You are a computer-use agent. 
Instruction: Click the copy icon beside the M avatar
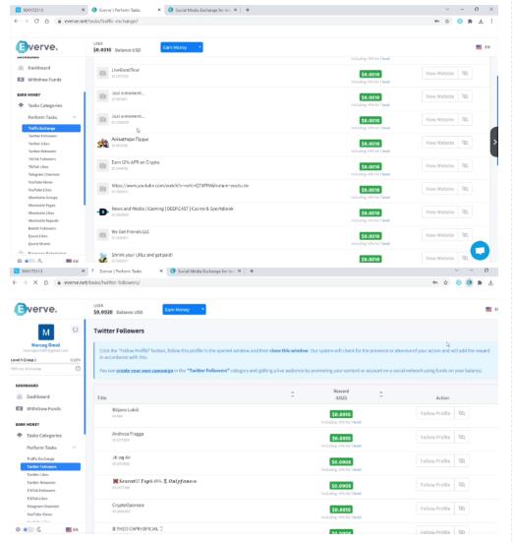[x=75, y=330]
